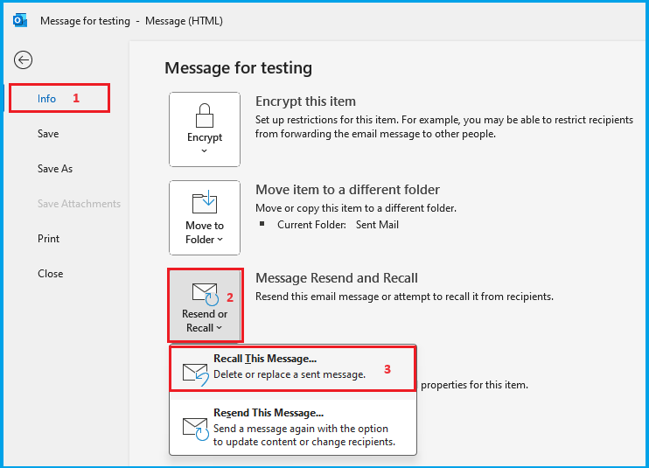Open Save As in the left menu
649x468 pixels.
55,169
